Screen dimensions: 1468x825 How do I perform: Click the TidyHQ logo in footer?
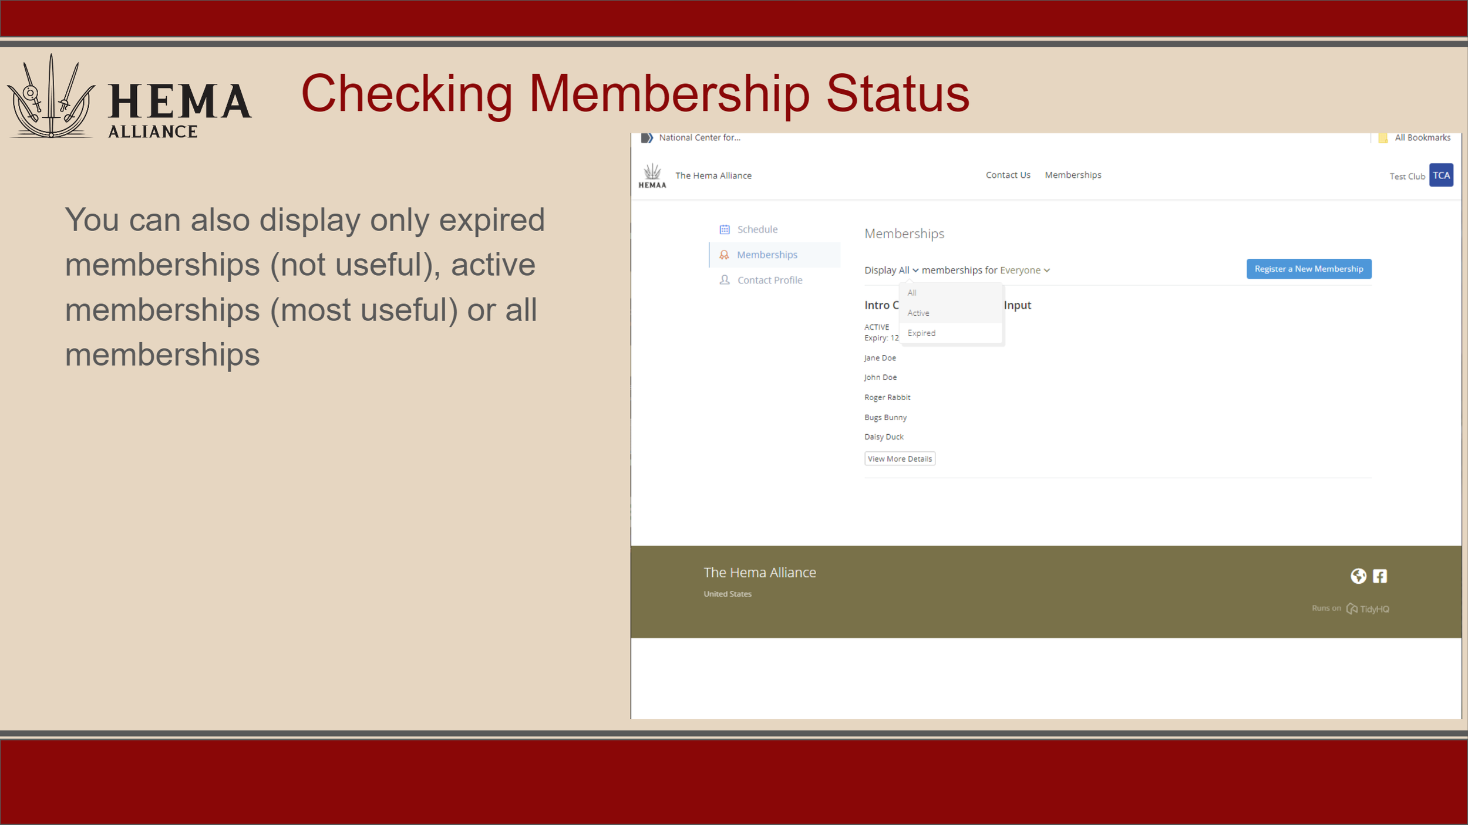click(x=1368, y=608)
